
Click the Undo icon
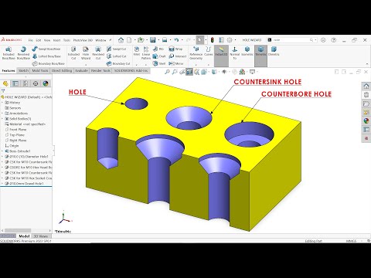tap(176, 40)
